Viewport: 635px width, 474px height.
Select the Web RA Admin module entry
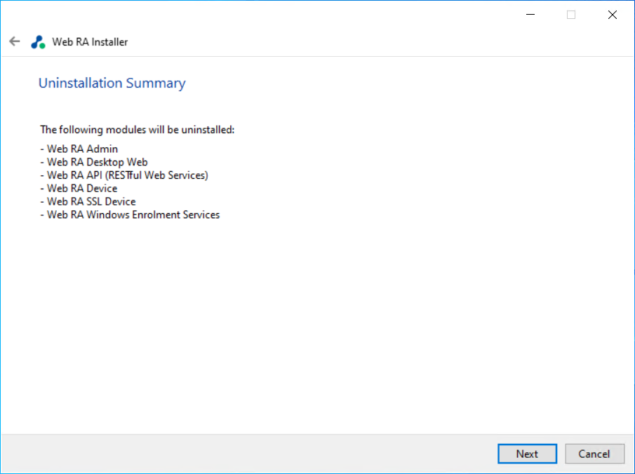[79, 149]
